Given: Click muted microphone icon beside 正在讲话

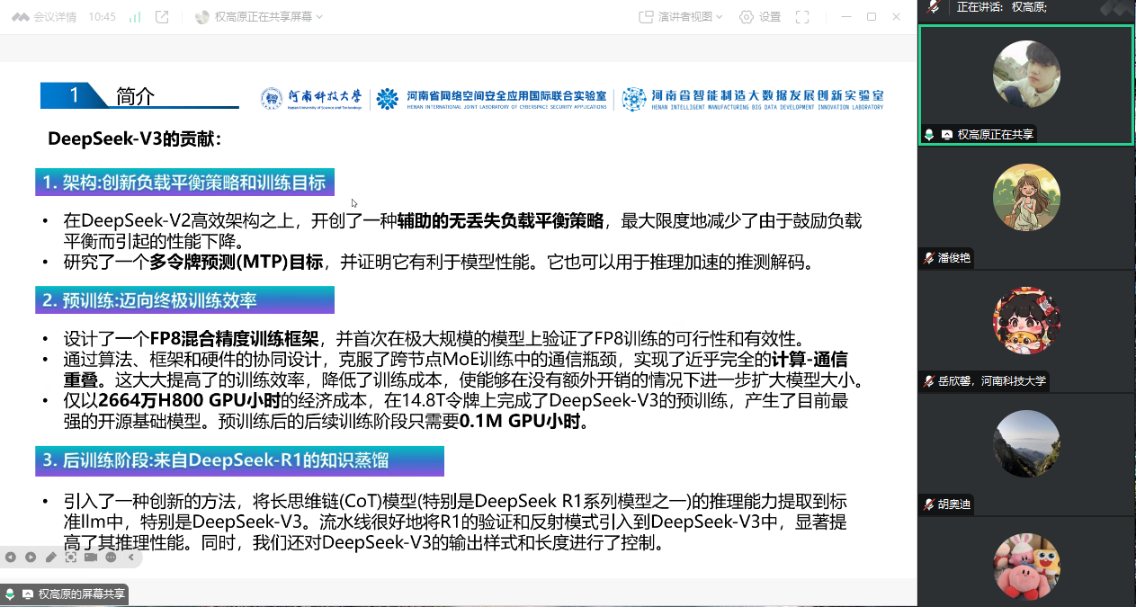Looking at the screenshot, I should click(935, 6).
